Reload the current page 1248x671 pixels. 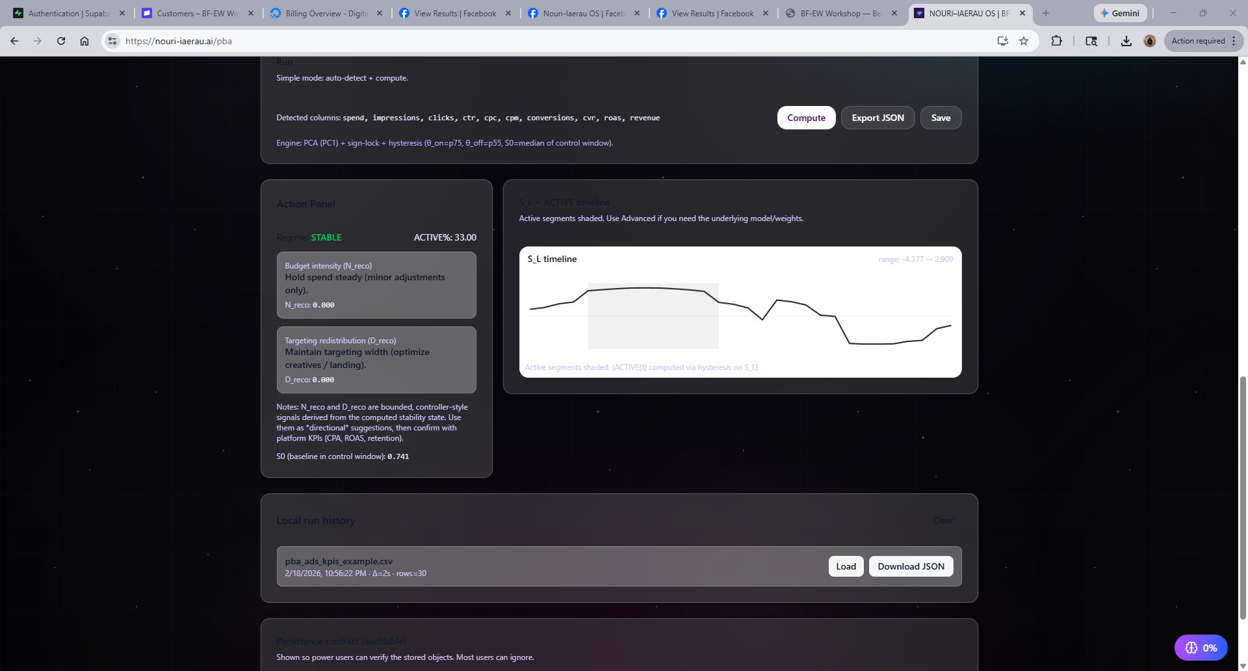coord(61,41)
